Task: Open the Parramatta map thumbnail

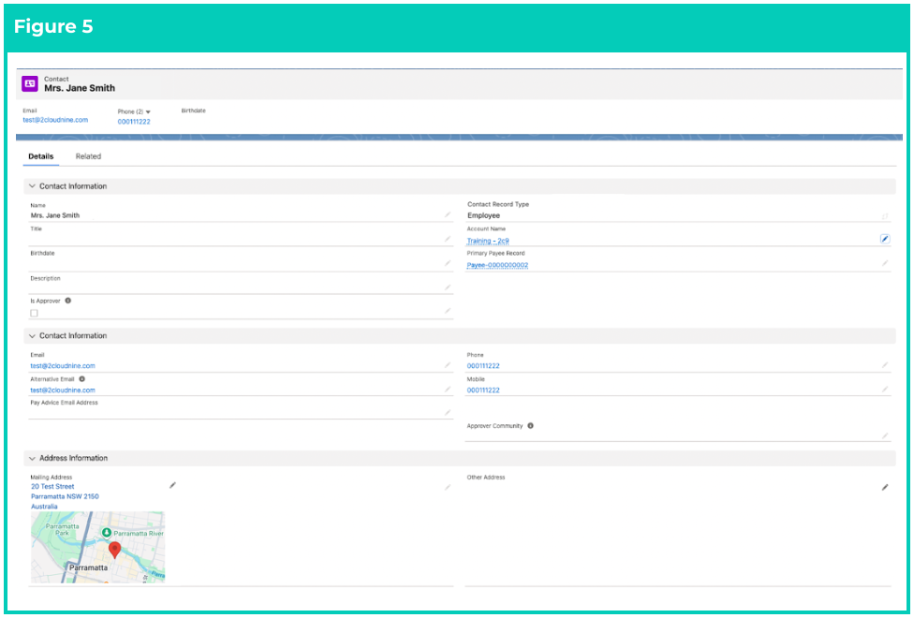Action: click(98, 548)
